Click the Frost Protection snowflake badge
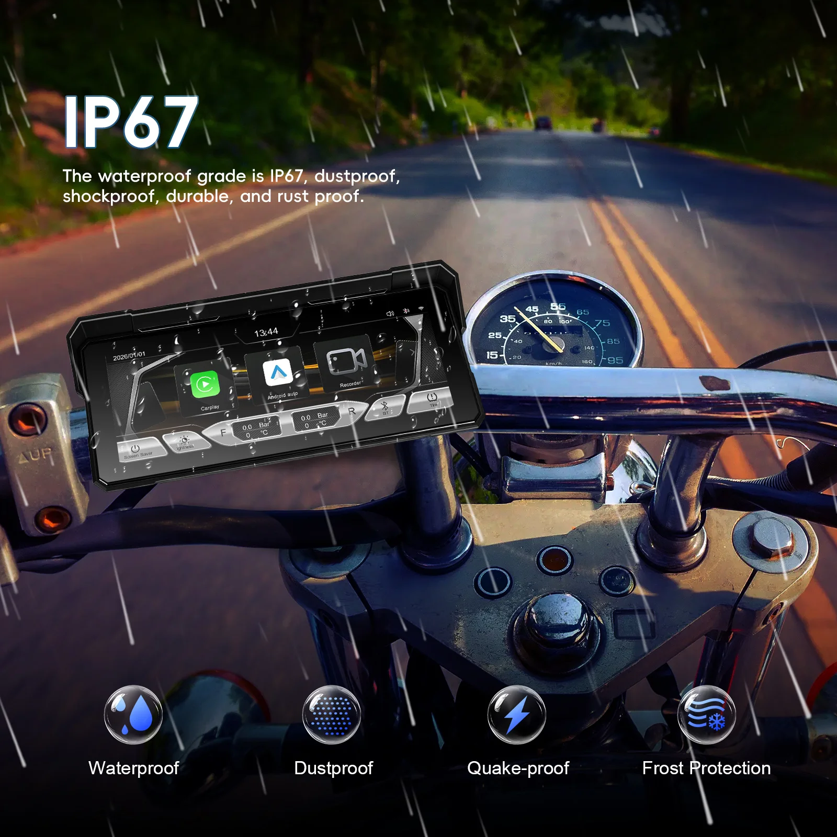837x837 pixels. tap(707, 715)
